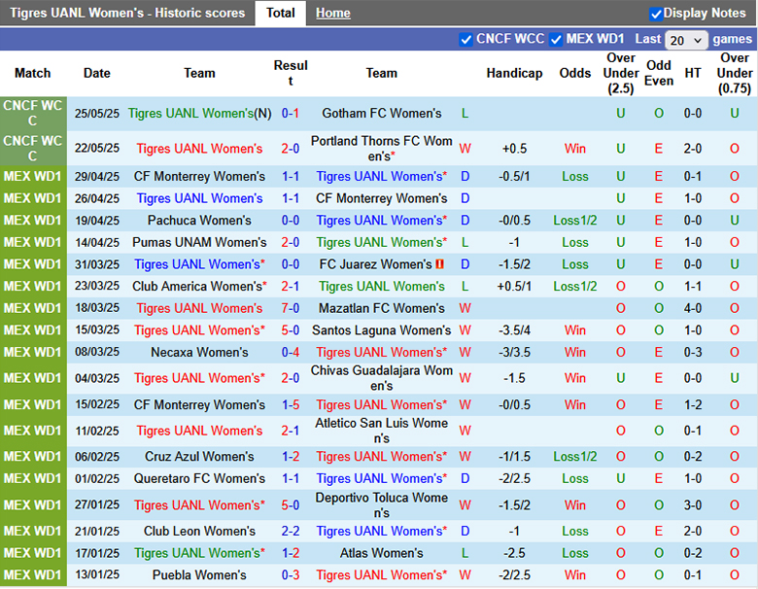Click the Result column header
Image resolution: width=758 pixels, height=589 pixels.
pos(291,73)
